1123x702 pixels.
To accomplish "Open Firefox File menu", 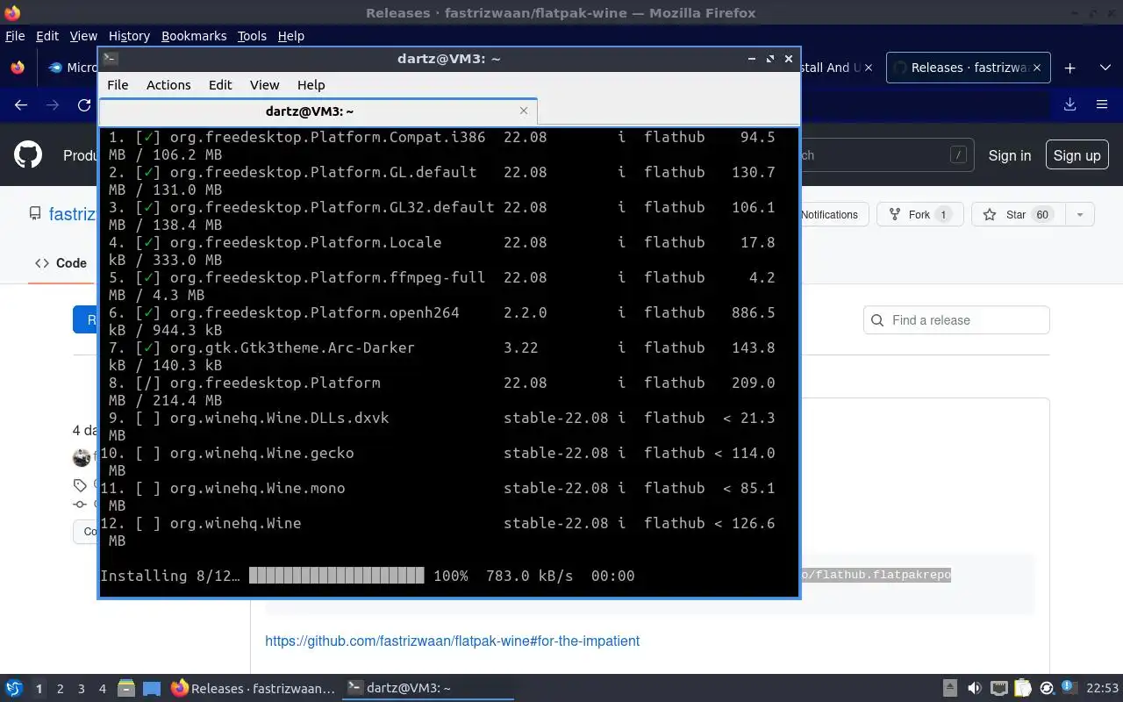I will (15, 36).
